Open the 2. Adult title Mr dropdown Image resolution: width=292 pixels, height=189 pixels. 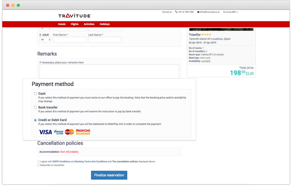45,39
